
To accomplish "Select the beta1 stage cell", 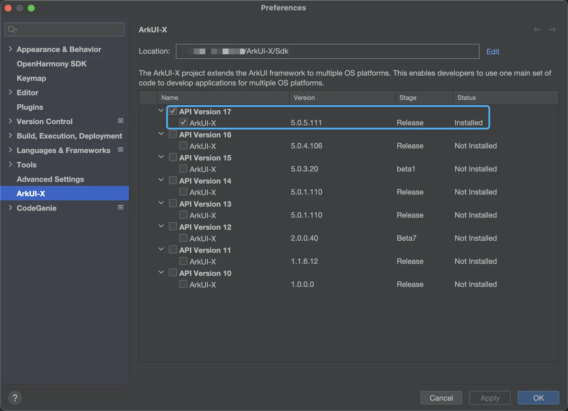I will click(x=406, y=169).
